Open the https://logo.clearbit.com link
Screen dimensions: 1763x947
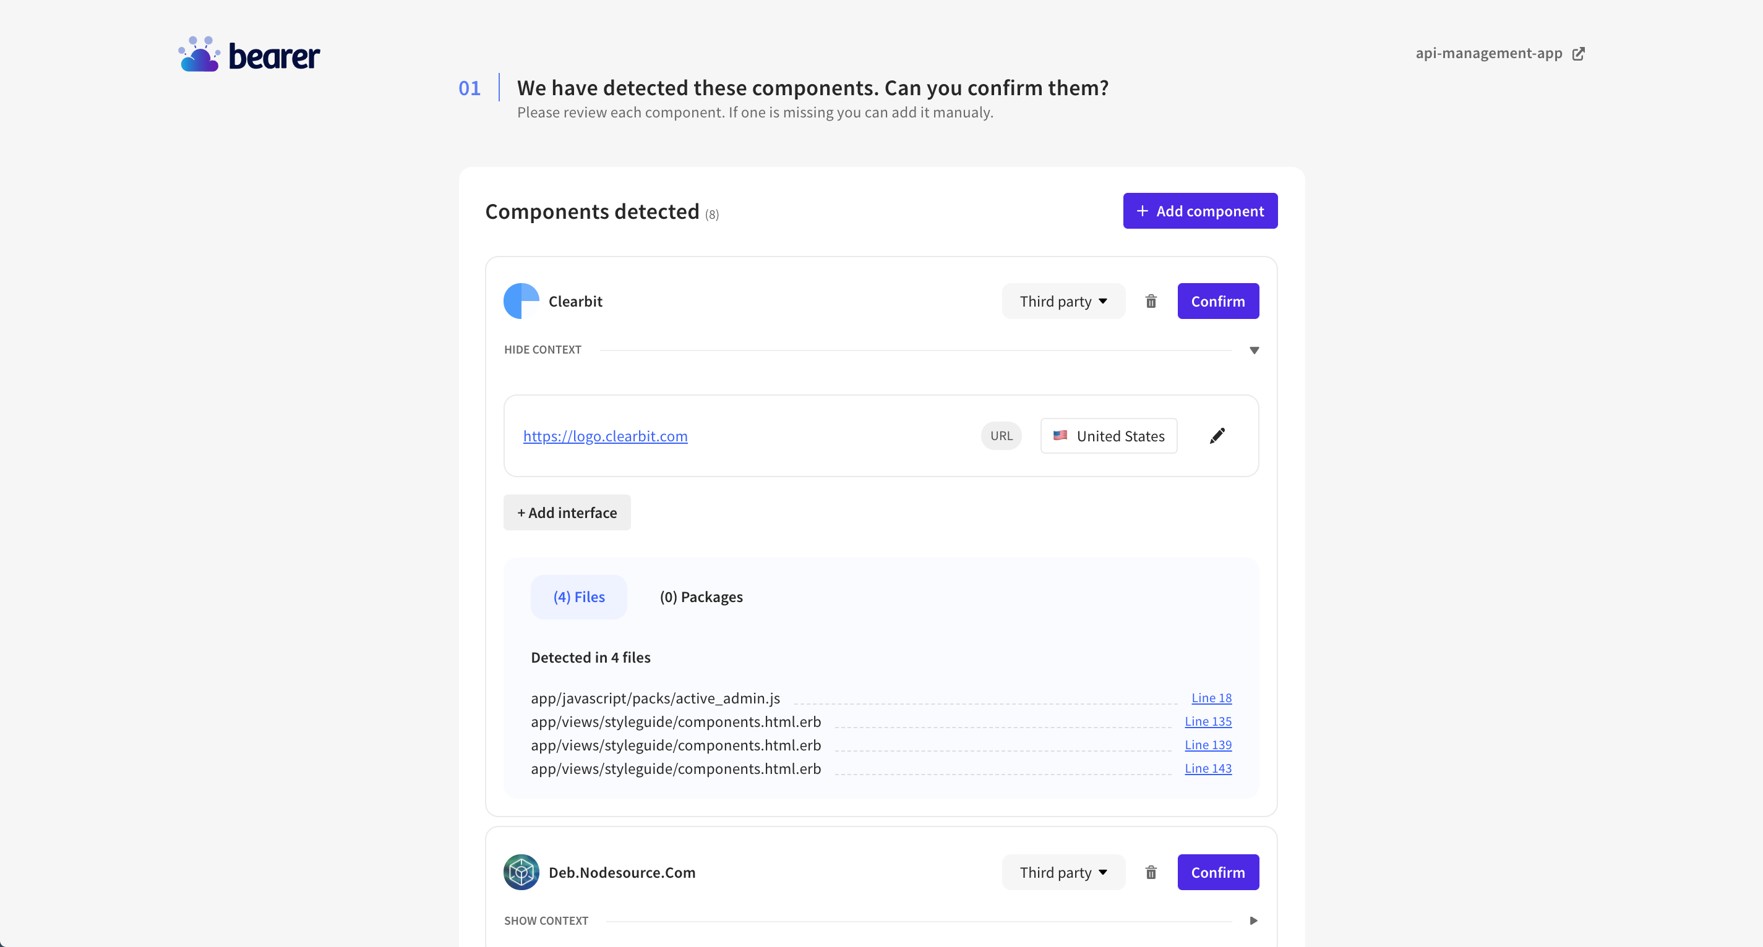pos(605,436)
